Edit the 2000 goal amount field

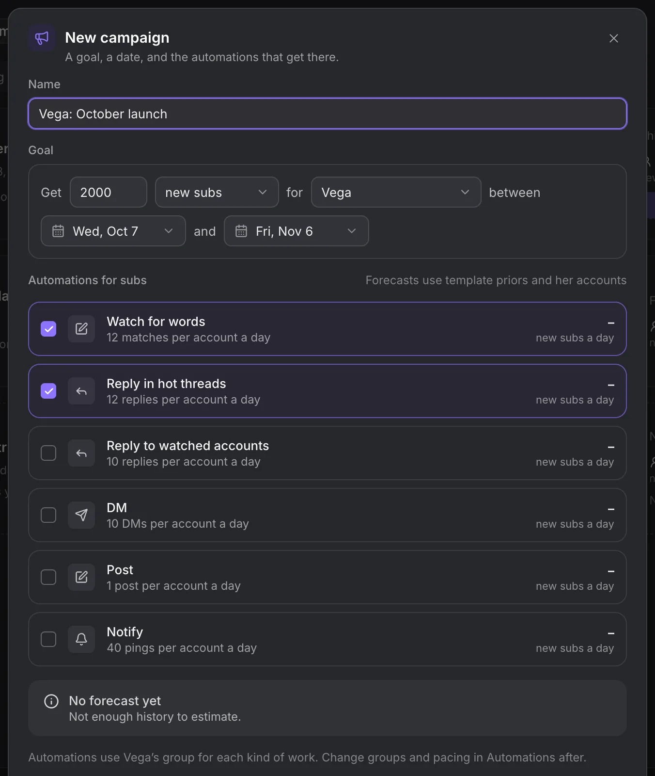109,192
